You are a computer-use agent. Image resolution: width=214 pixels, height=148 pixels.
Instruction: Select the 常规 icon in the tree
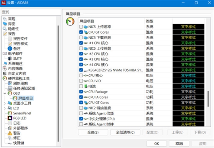pos(5,19)
